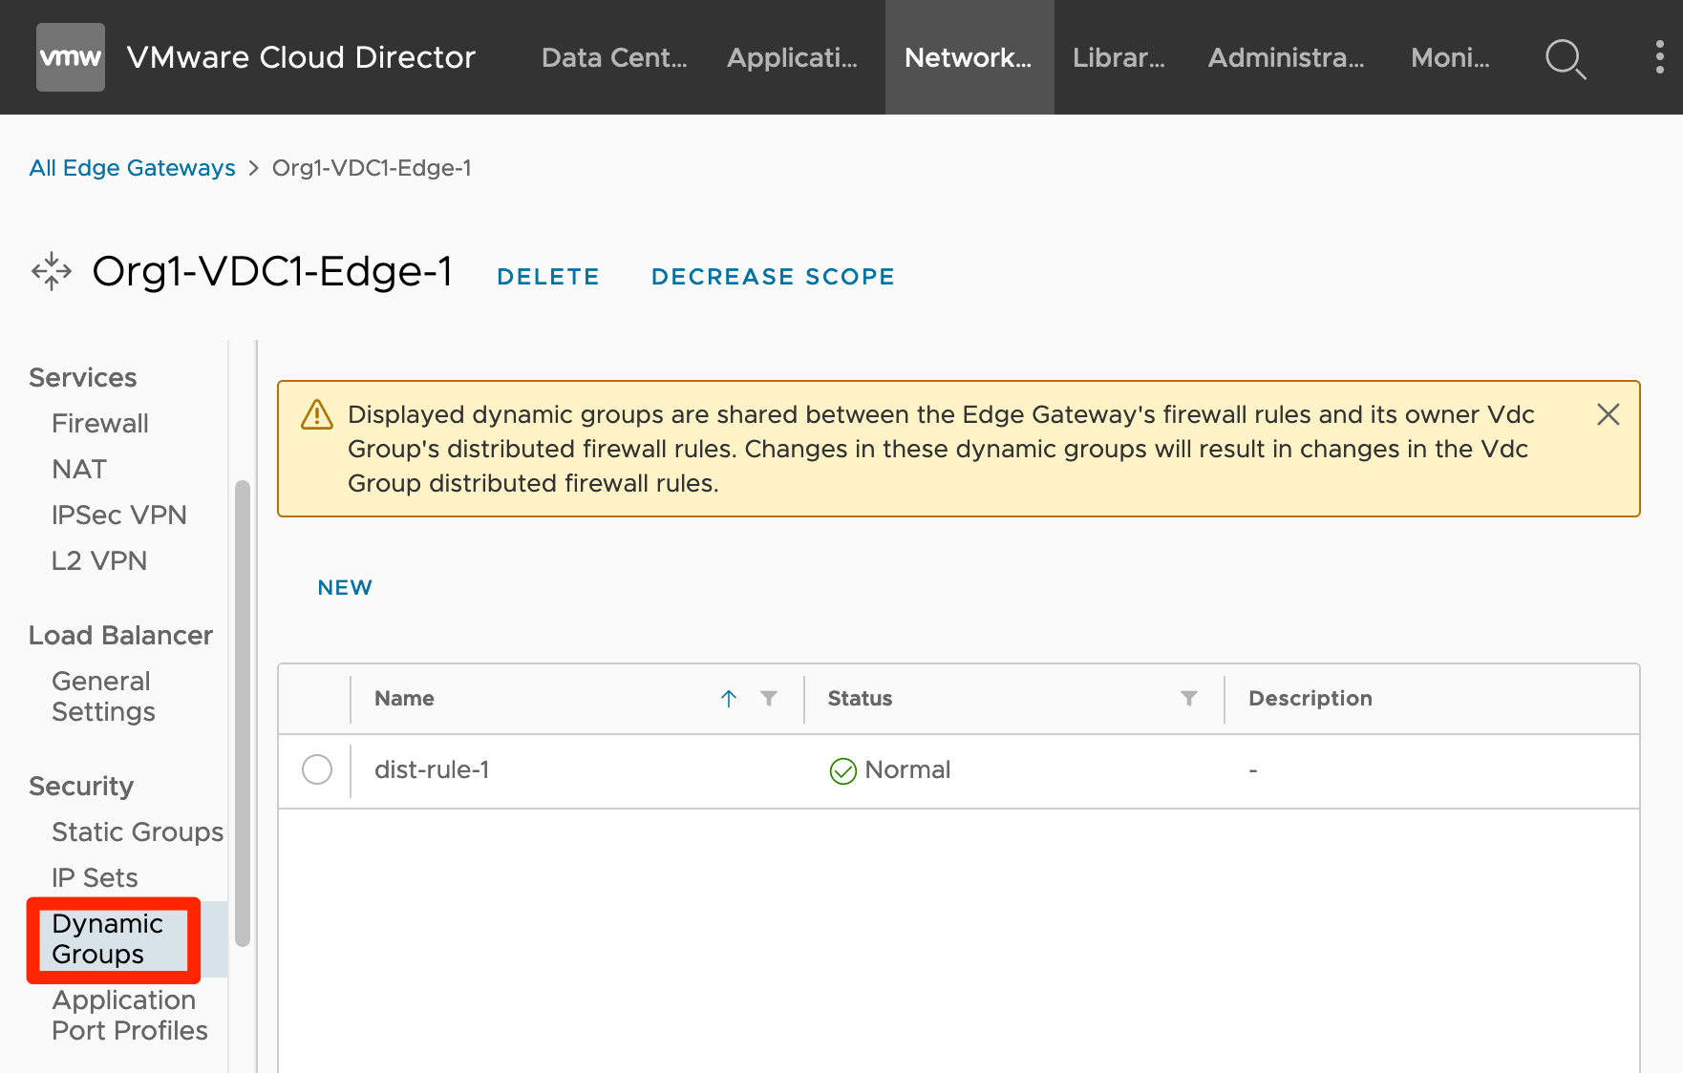Click DECREASE SCOPE button
Screen dimensions: 1683x1073
(x=773, y=277)
